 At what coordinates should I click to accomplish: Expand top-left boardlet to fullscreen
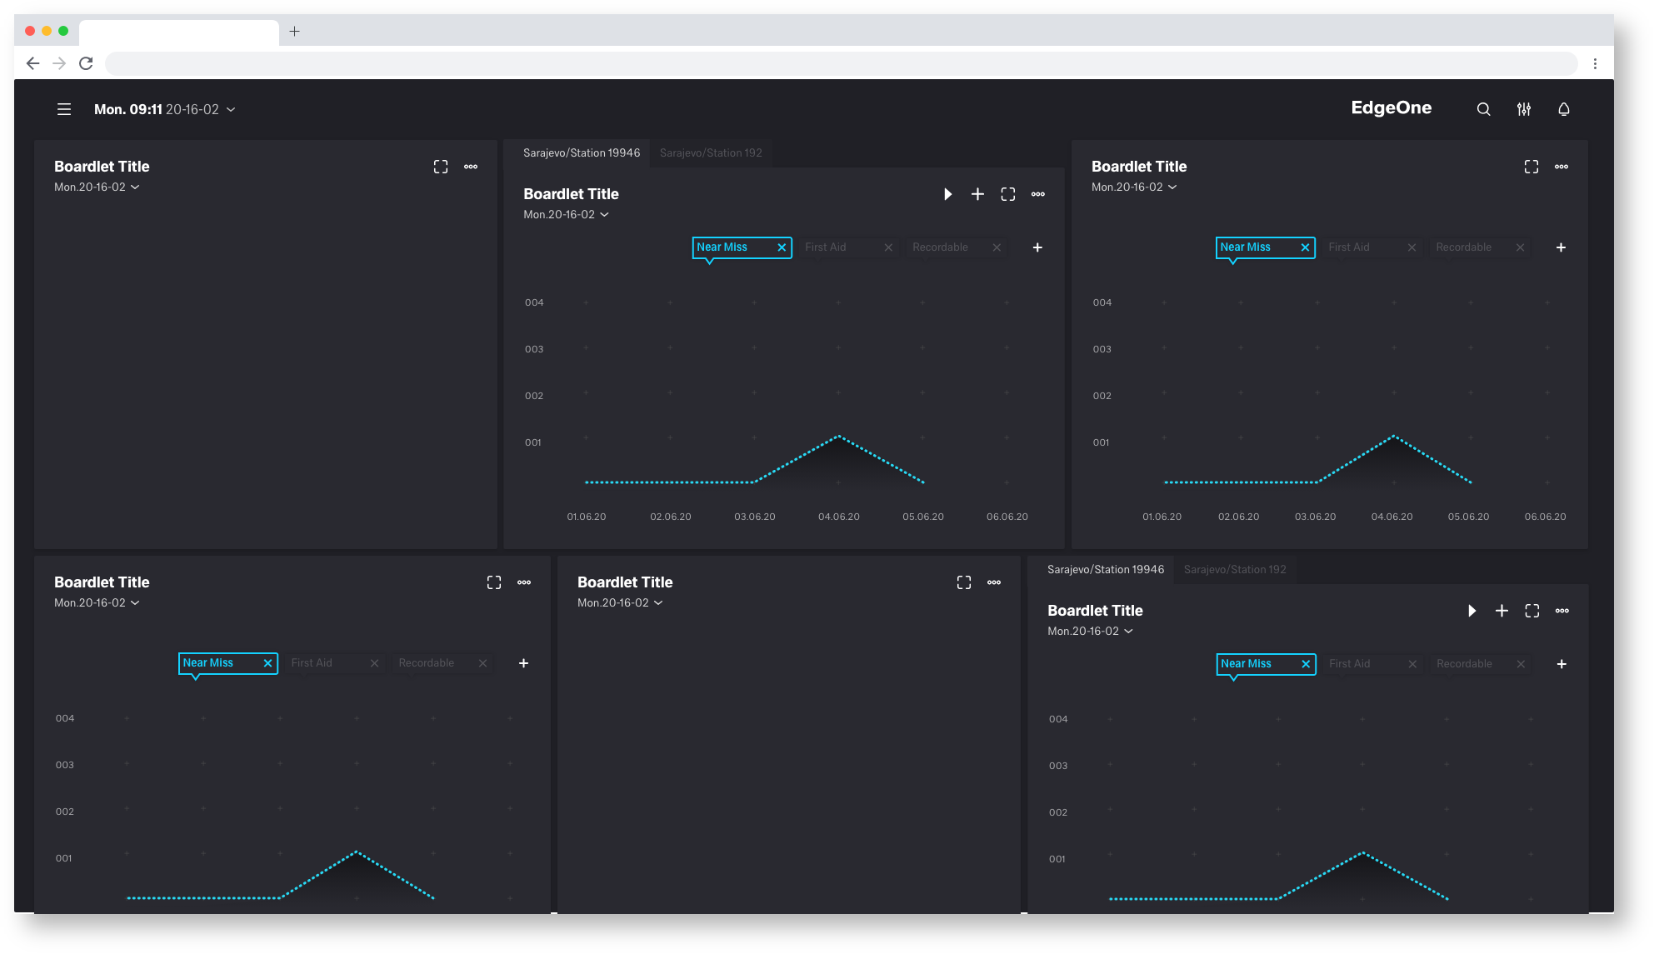pos(441,167)
